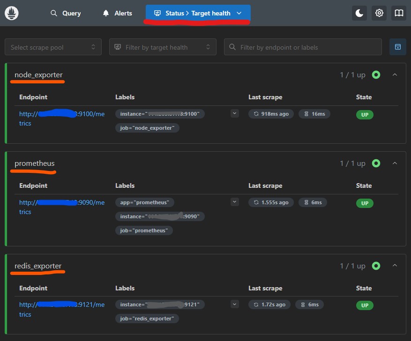Collapse the redis_exporter pool section

coord(395,266)
